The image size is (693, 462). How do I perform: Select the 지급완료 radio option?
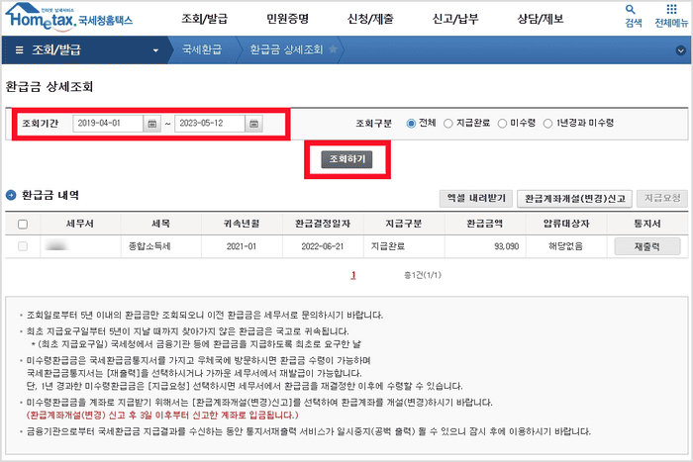coord(448,124)
